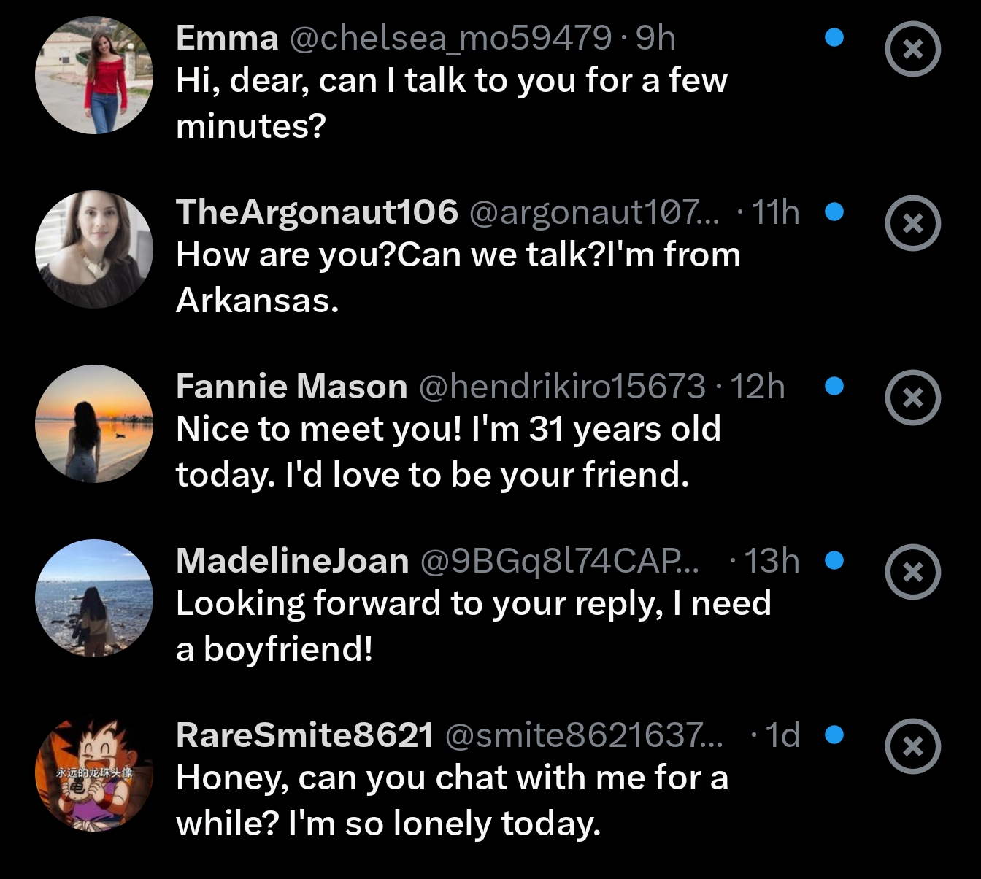Click the @9BGq8l74CAP username handle
The height and width of the screenshot is (879, 981).
click(x=559, y=561)
